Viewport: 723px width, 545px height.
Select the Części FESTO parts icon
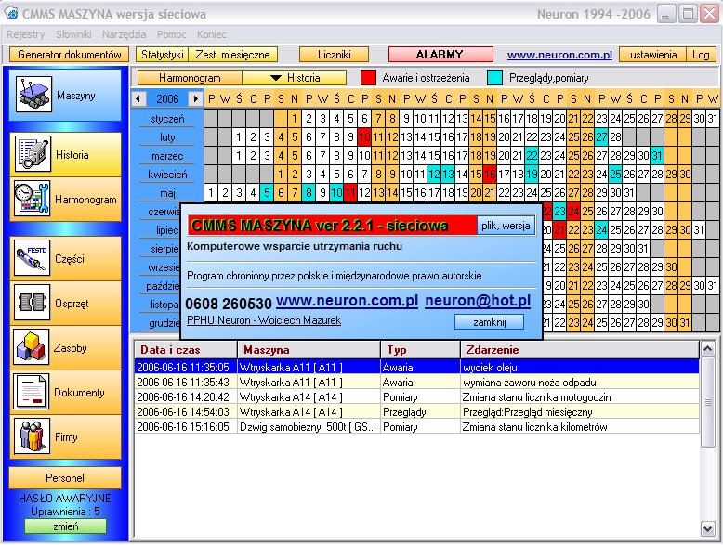click(x=32, y=257)
